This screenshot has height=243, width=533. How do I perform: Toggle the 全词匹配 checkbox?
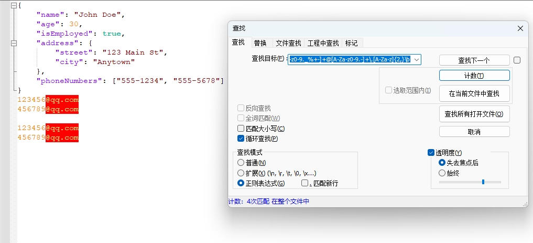point(241,118)
